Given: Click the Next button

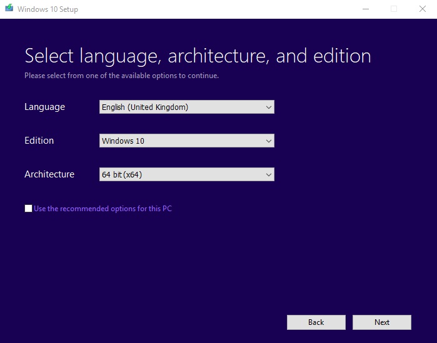Looking at the screenshot, I should [x=382, y=322].
